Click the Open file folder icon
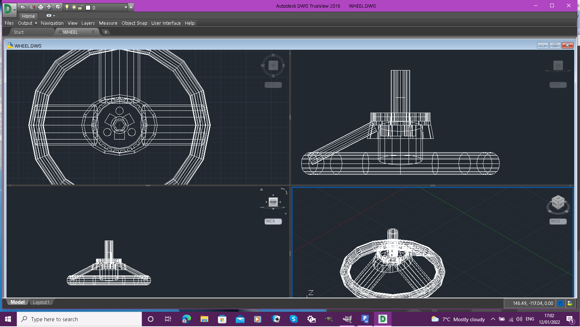Screen dimensions: 580x327 point(23,7)
